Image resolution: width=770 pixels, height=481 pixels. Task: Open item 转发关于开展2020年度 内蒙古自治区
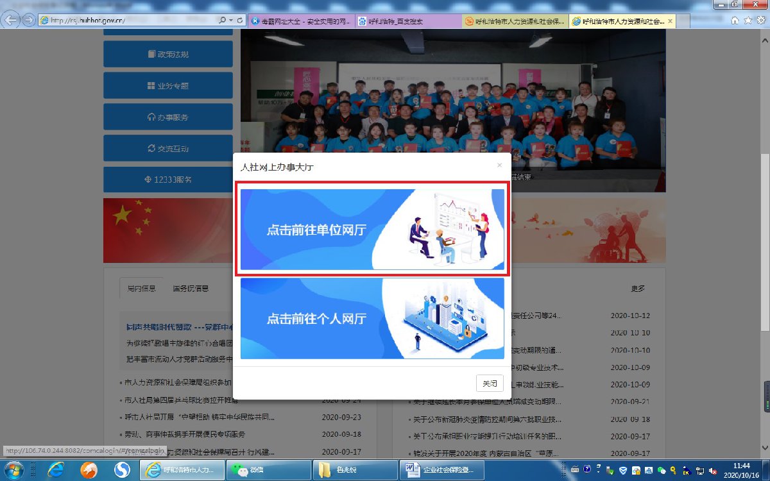click(487, 454)
